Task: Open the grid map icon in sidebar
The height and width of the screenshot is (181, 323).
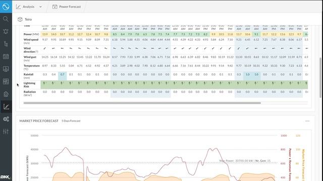Action: (x=6, y=81)
